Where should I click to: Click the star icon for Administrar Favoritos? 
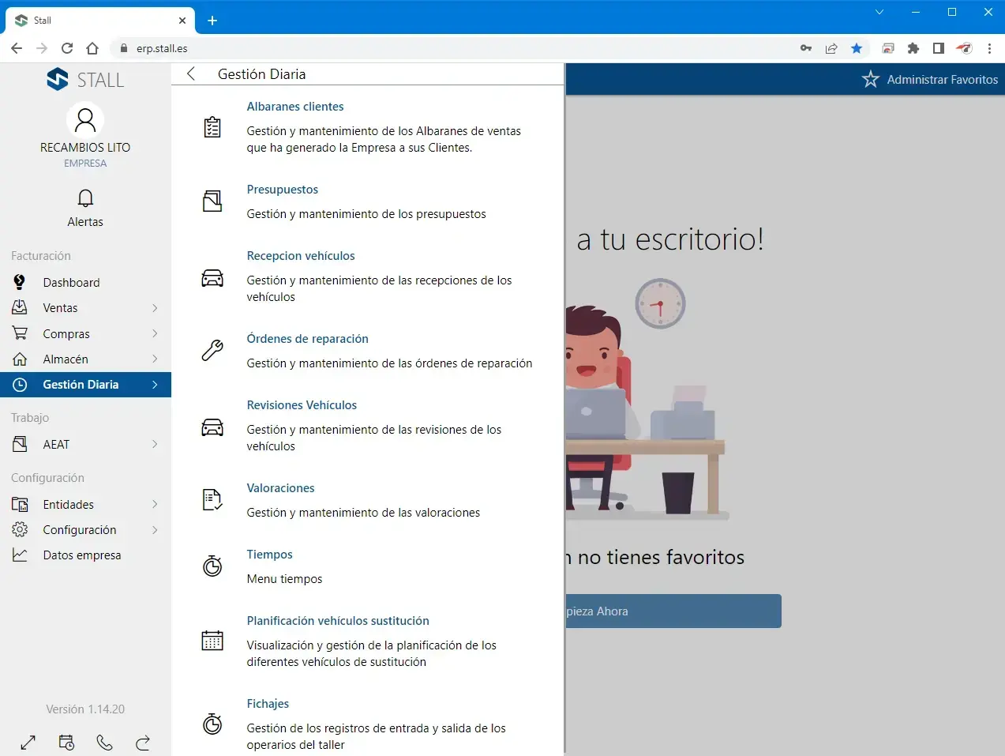(x=870, y=80)
